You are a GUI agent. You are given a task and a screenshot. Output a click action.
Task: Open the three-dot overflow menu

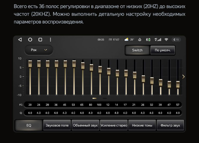tap(50, 39)
